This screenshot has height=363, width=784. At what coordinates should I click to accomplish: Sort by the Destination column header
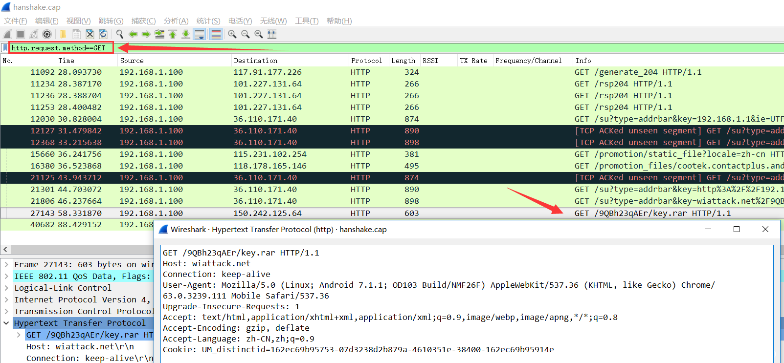[x=255, y=61]
